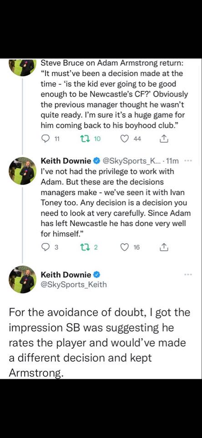Open the avatar beside the 11m tweet
This screenshot has height=438, width=202.
23,170
